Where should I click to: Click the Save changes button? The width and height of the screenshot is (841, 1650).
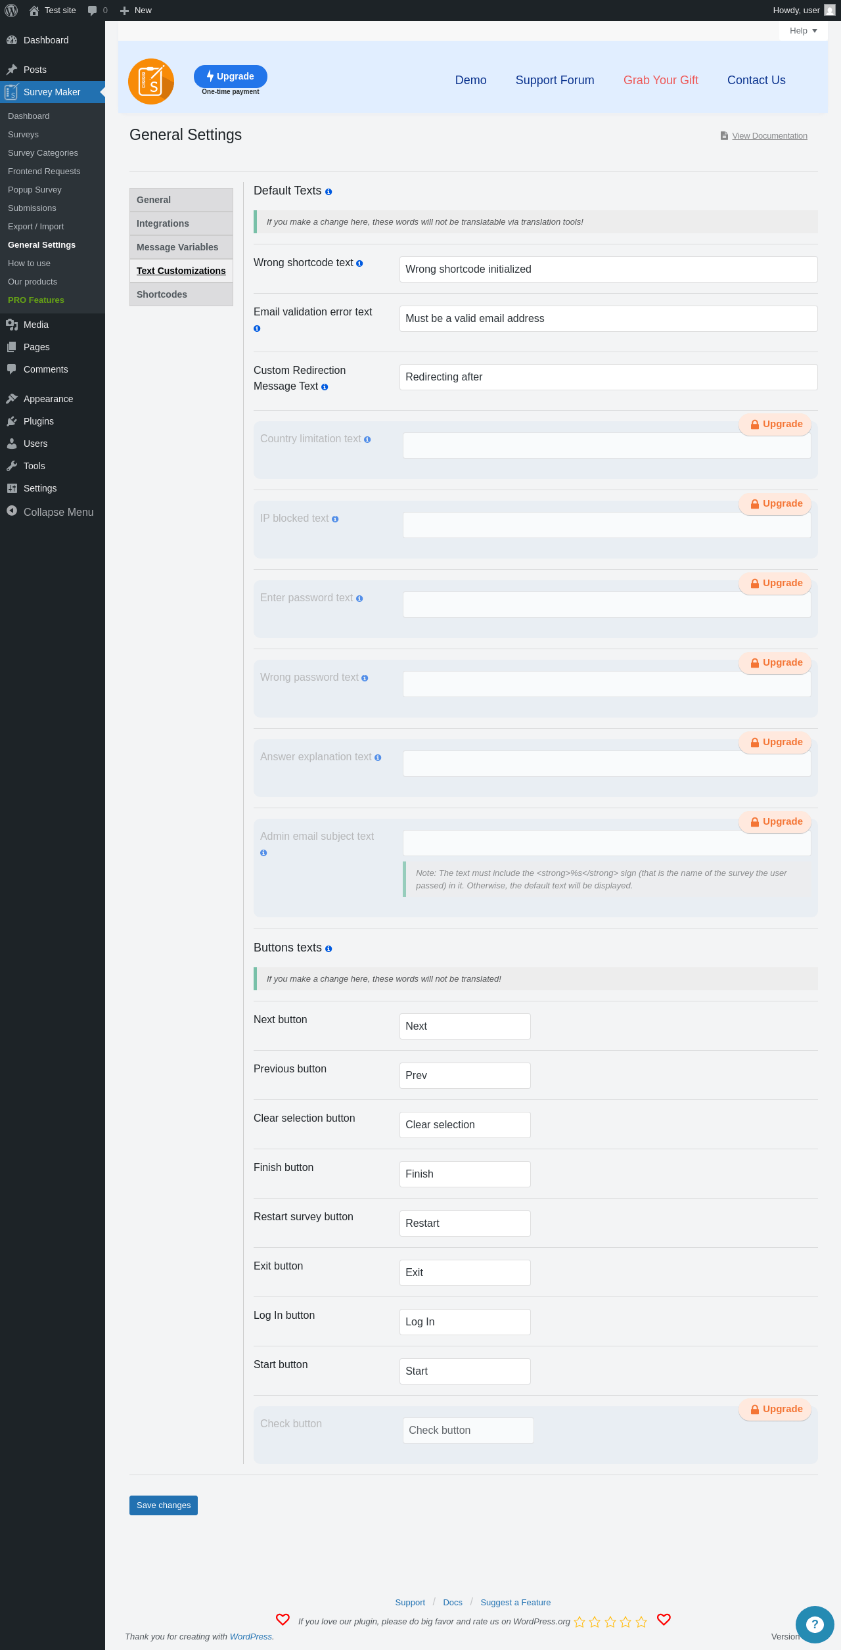coord(164,1505)
